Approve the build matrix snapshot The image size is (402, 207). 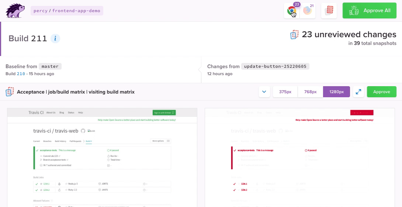click(381, 92)
